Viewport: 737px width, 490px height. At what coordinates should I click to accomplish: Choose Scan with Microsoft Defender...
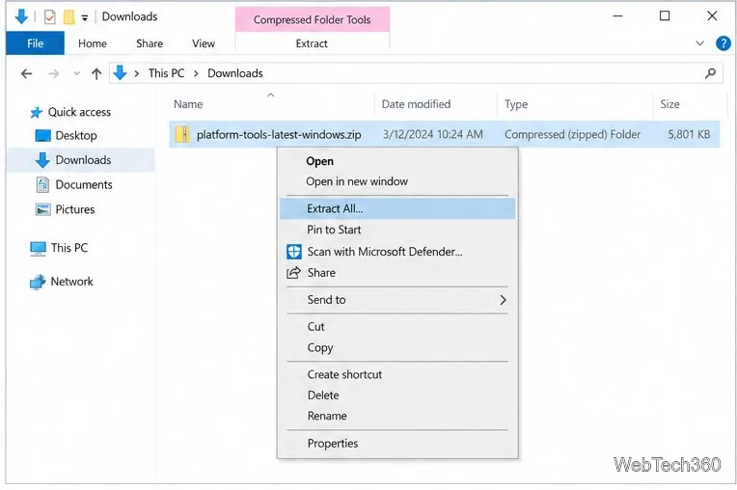click(397, 252)
